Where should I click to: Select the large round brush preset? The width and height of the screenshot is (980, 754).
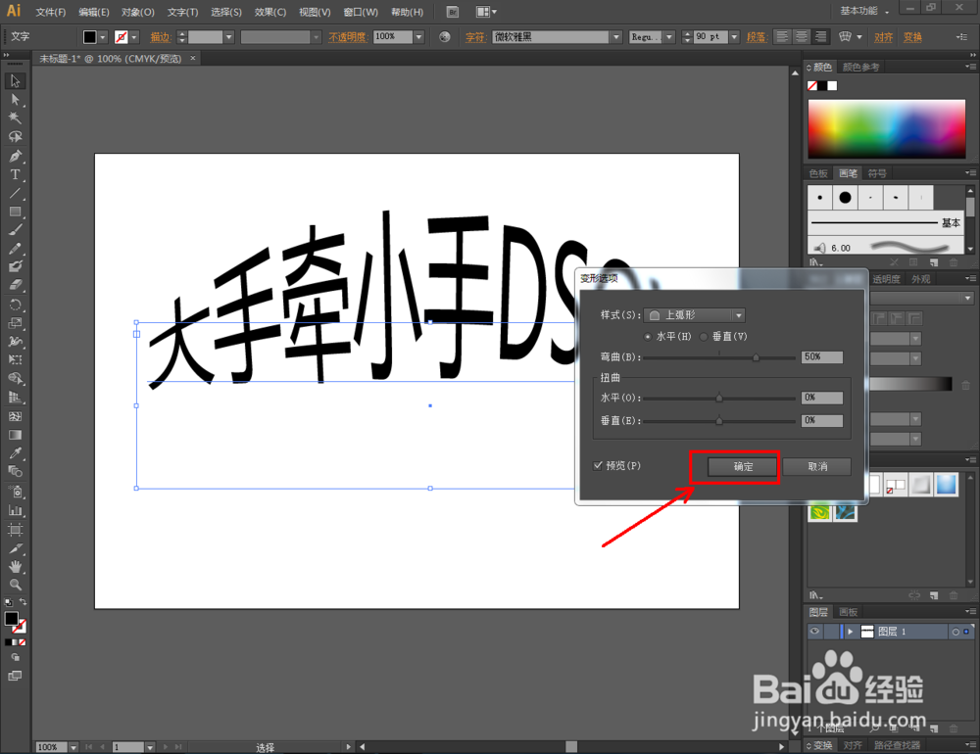(845, 198)
